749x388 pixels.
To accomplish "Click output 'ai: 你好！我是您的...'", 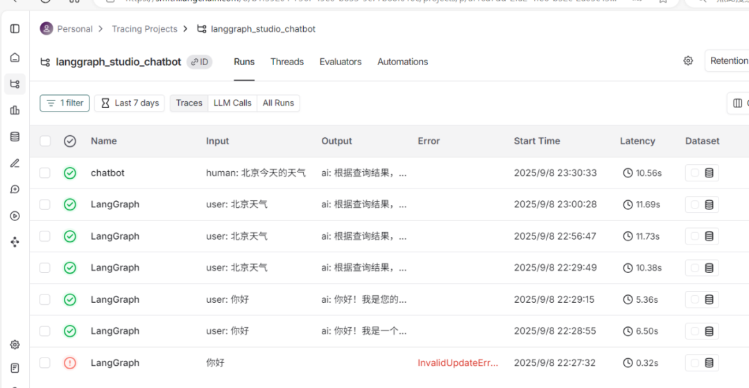I will (364, 299).
